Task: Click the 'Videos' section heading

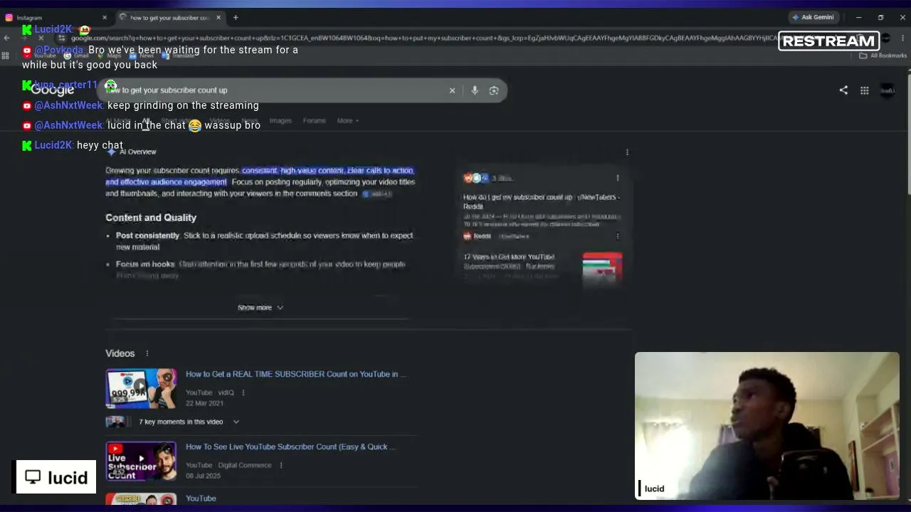Action: click(x=120, y=353)
